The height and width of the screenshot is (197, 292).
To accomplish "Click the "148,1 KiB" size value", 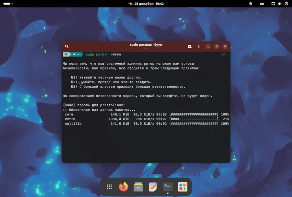I will (120, 114).
